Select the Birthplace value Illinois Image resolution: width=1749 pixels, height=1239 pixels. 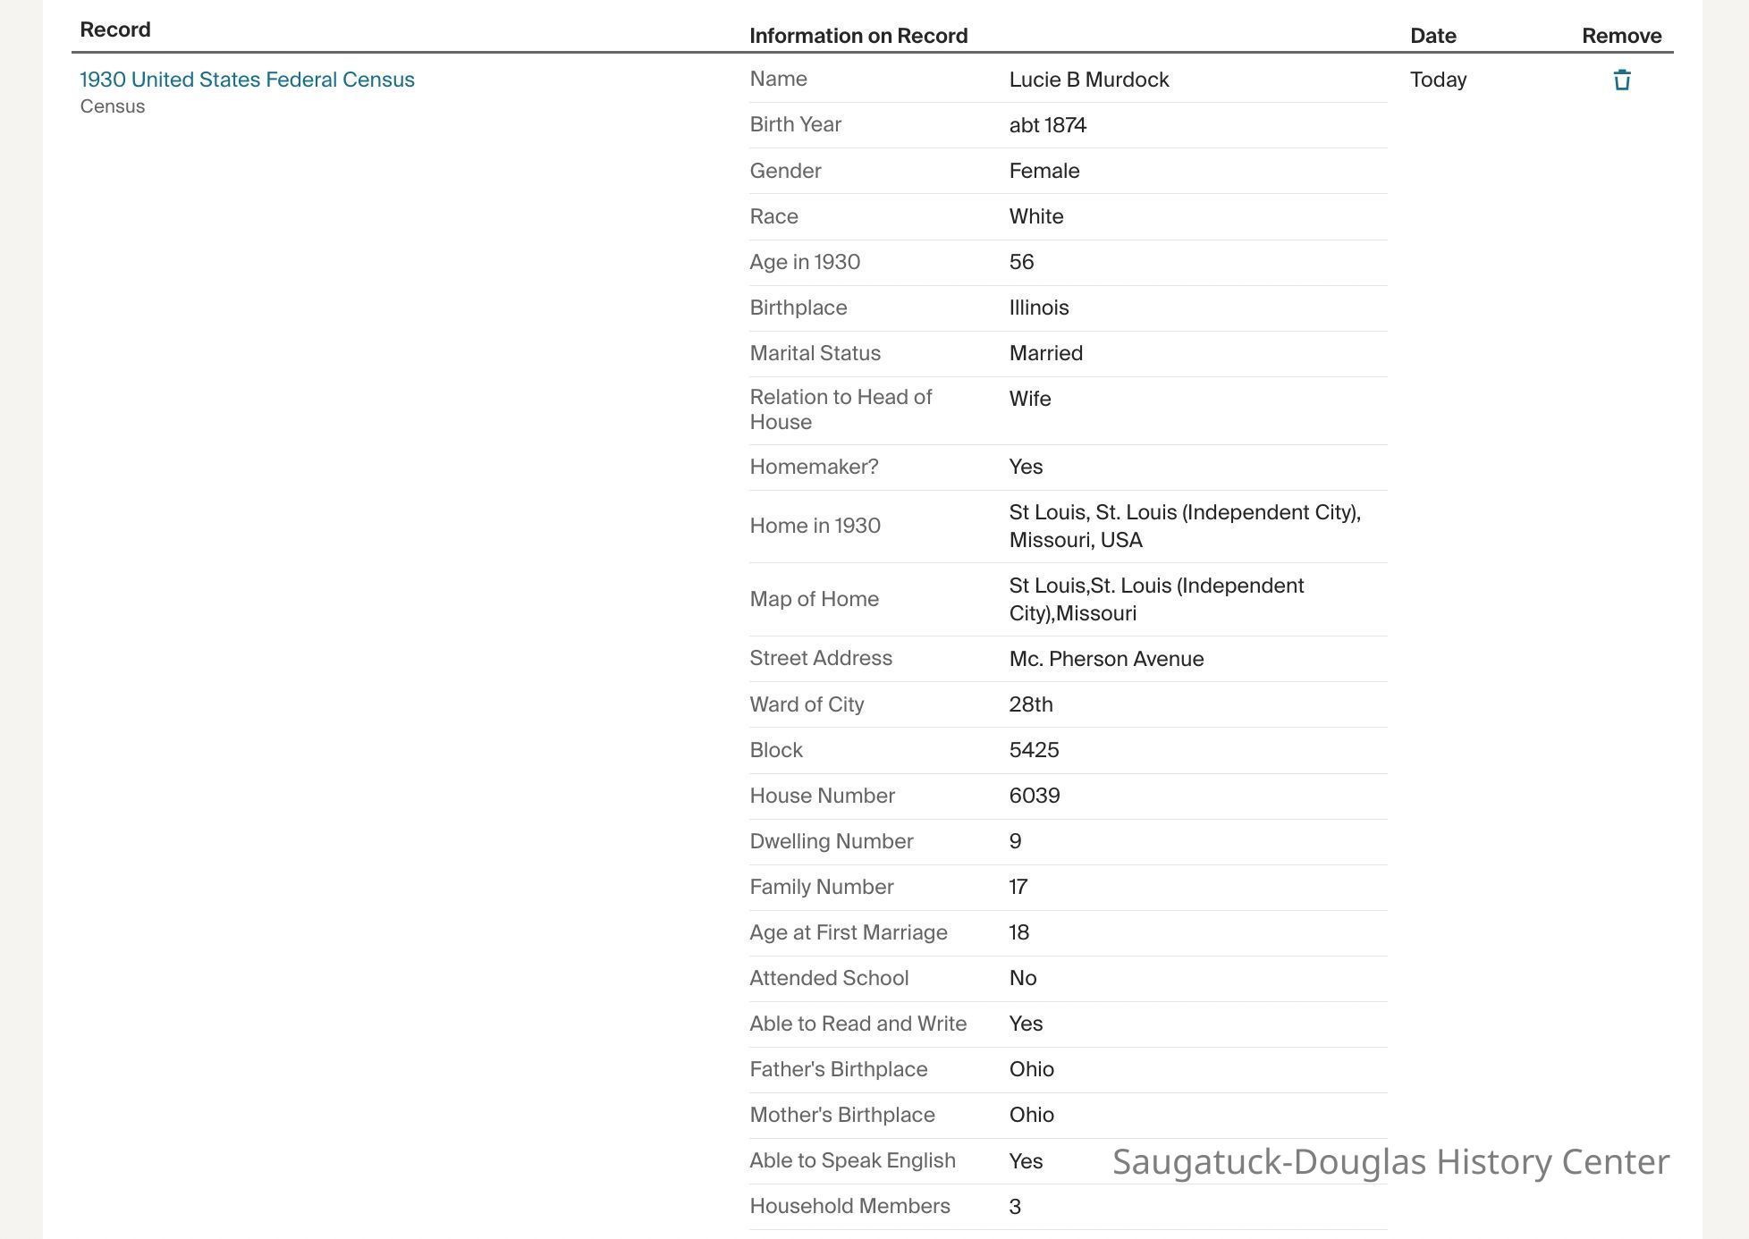click(1038, 308)
